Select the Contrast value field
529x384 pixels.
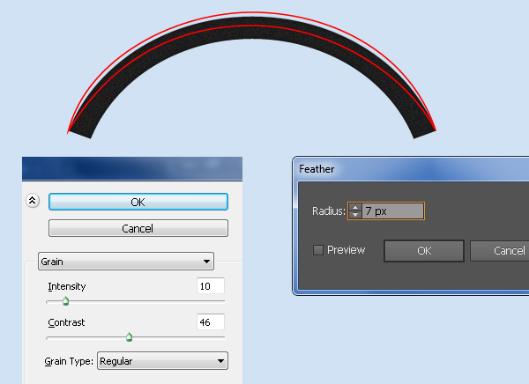pos(211,322)
